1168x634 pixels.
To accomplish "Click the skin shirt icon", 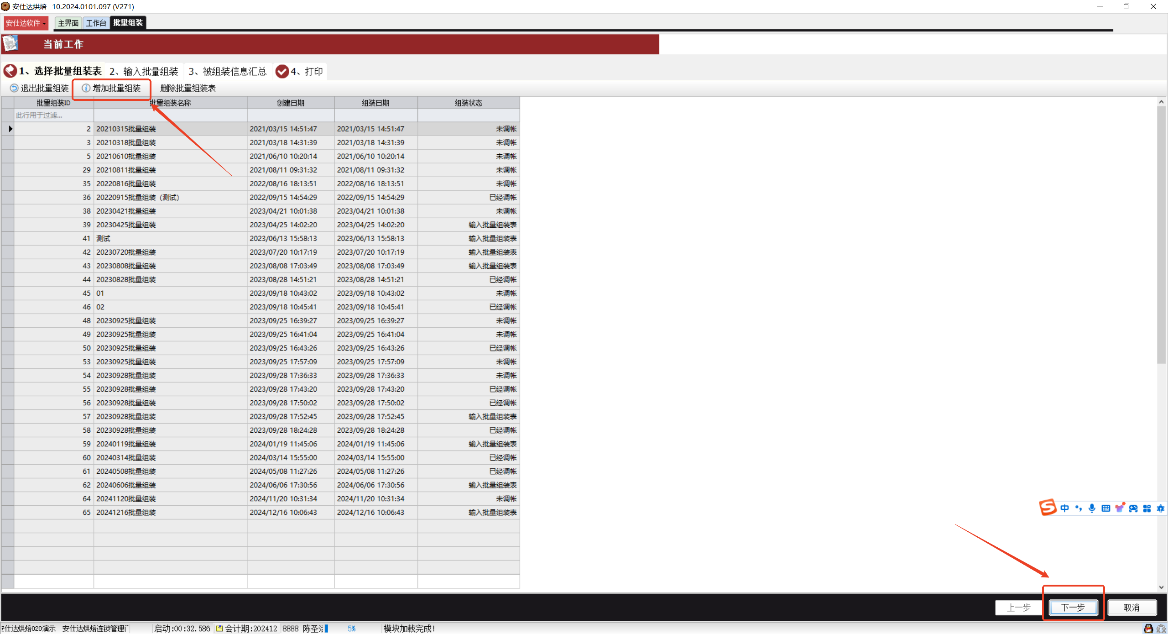I will pos(1119,508).
